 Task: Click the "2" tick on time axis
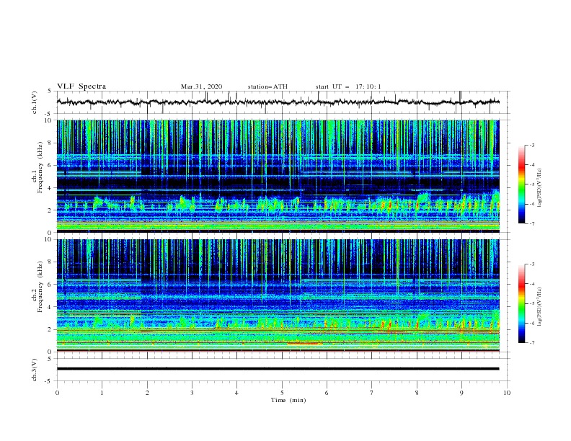(x=147, y=393)
